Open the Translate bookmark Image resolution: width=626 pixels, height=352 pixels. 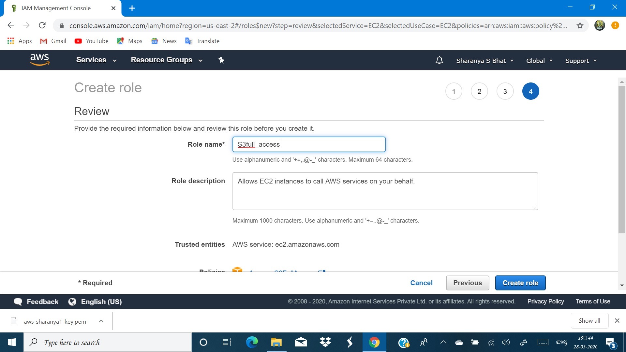point(202,41)
